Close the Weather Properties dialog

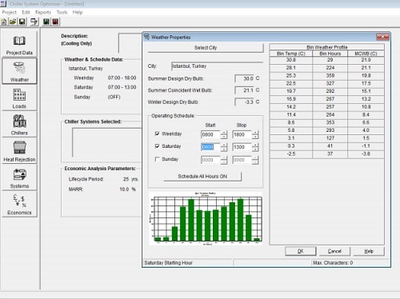point(382,37)
